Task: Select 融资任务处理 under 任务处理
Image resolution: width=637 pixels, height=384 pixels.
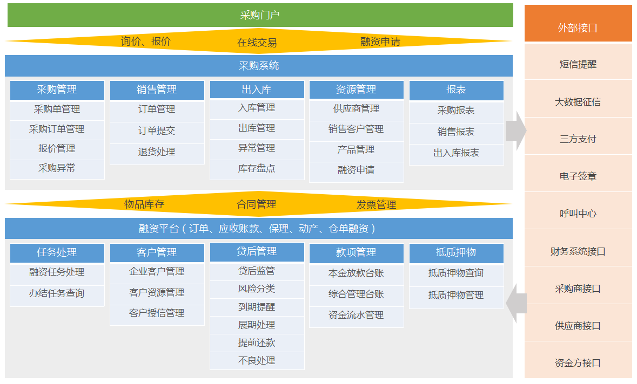Action: (x=57, y=272)
